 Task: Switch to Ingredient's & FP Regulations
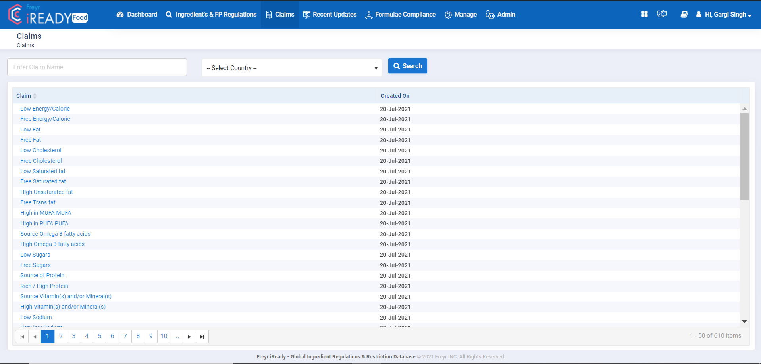click(x=211, y=14)
